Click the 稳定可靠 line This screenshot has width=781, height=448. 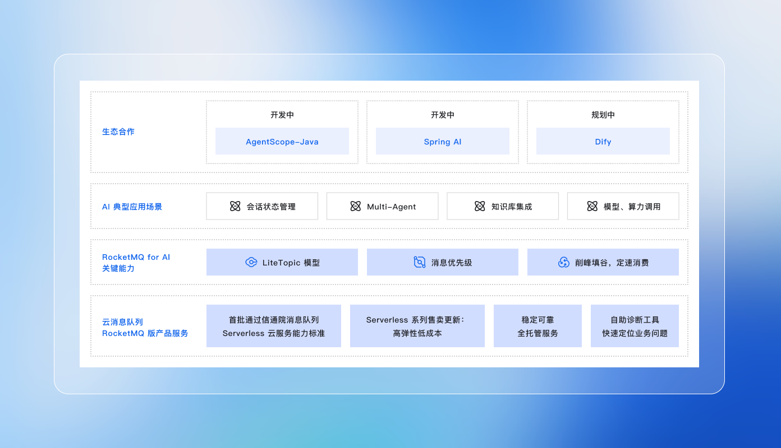(537, 320)
